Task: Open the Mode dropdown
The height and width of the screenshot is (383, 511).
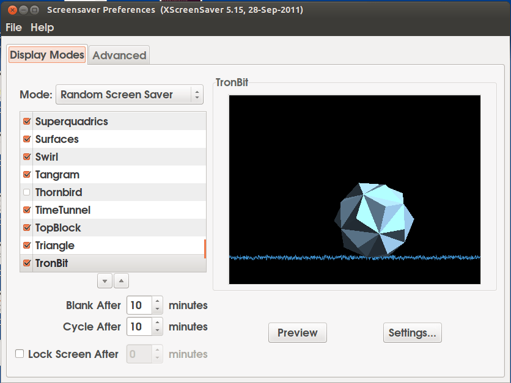Action: point(129,95)
